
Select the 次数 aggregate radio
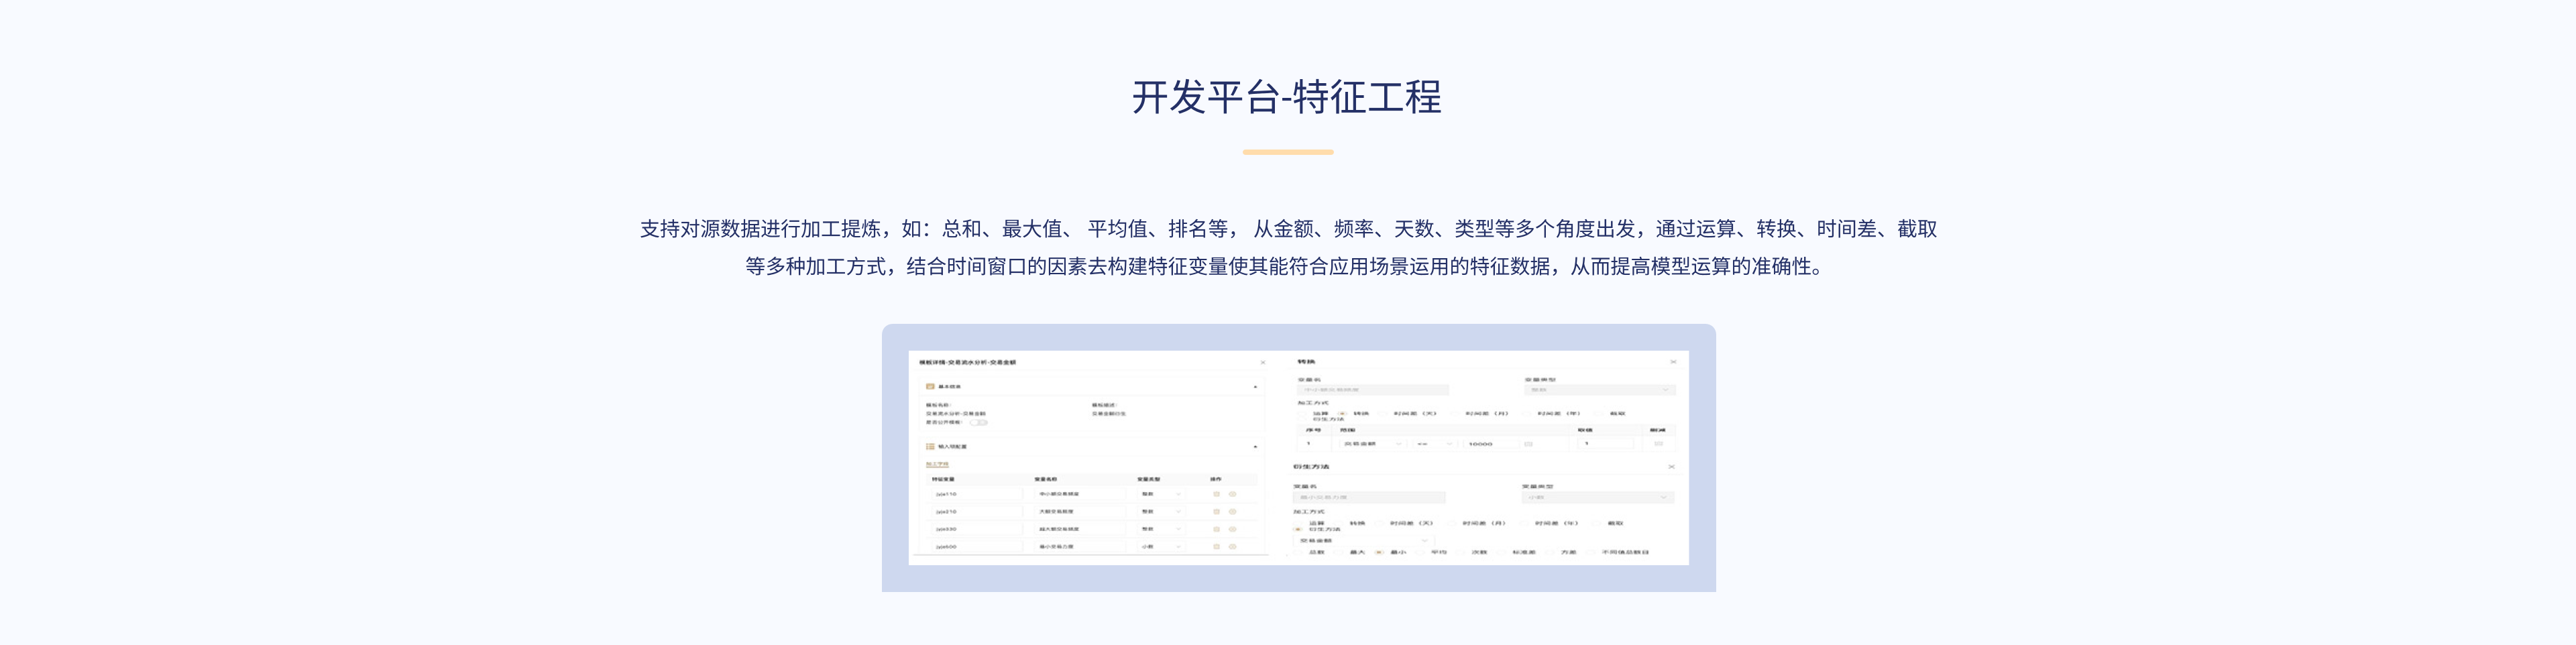1460,552
